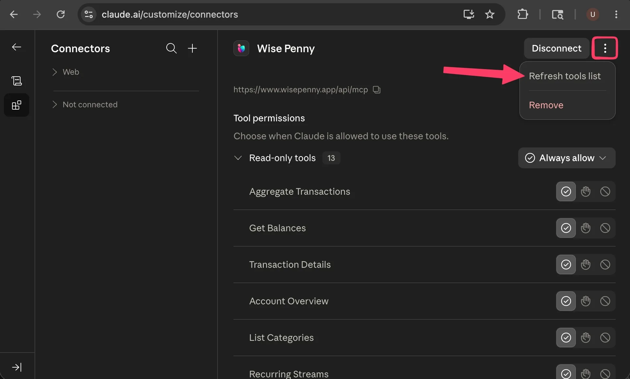This screenshot has width=630, height=379.
Task: Click the browser forward arrow
Action: point(37,14)
